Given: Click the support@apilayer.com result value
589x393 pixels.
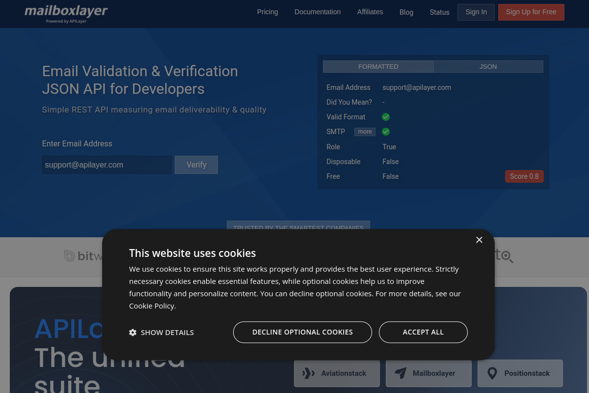Looking at the screenshot, I should pos(417,87).
